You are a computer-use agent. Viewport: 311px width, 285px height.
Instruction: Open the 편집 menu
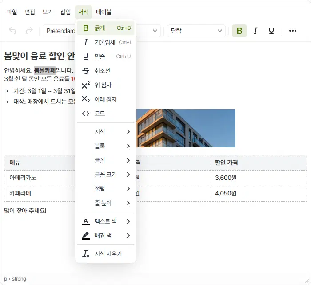tap(30, 12)
